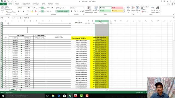175x98 pixels.
Task: Open the Calibri font name dropdown
Action: tap(27, 8)
